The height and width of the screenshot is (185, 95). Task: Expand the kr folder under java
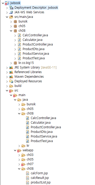pyautogui.click(x=19, y=146)
